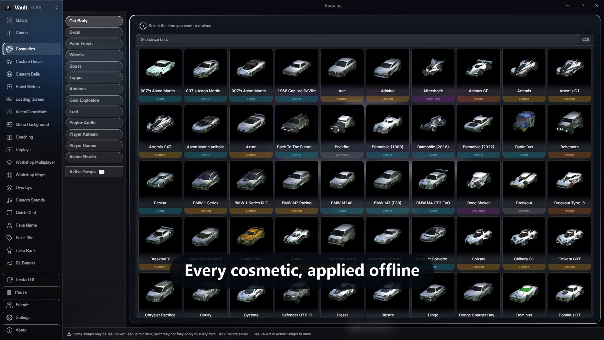
Task: Open Custom Sounds music icon
Action: pos(9,200)
